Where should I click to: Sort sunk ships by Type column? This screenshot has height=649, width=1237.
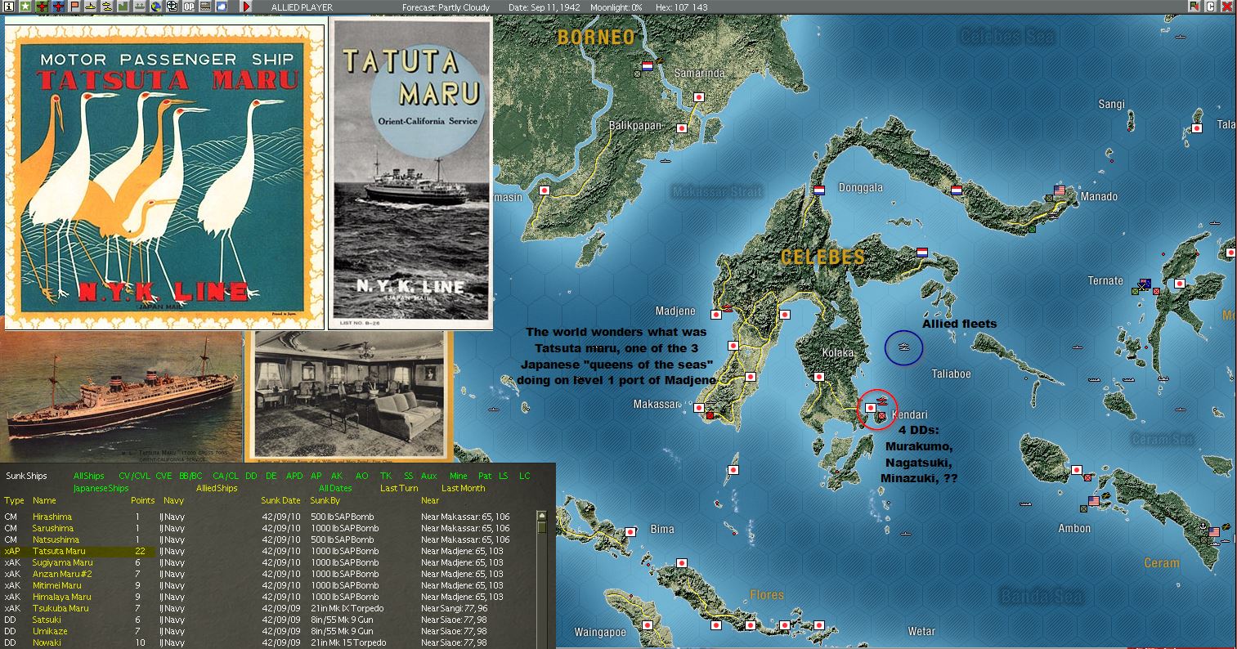14,500
